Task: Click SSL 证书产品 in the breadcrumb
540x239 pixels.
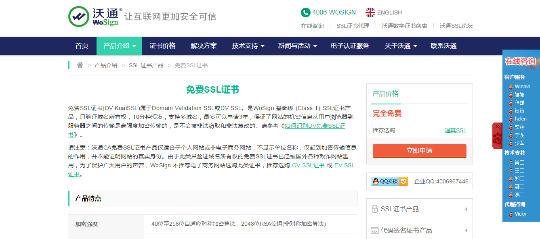Action: (x=146, y=65)
